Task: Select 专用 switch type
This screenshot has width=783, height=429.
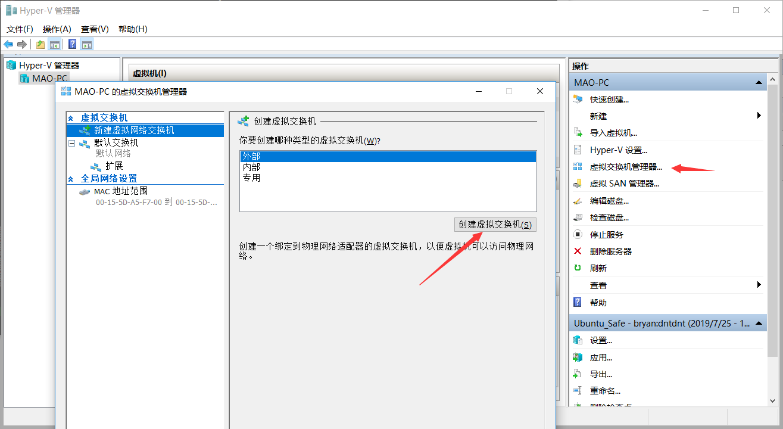Action: 388,178
